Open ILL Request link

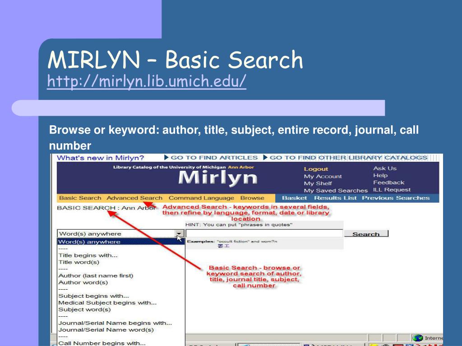[392, 190]
